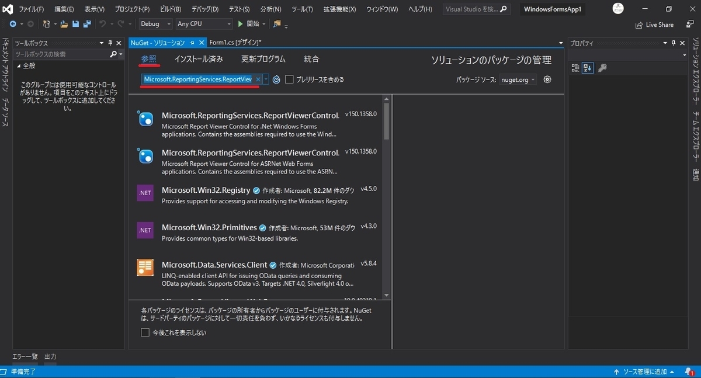The height and width of the screenshot is (378, 701).
Task: Click the new project toolbar icon
Action: [x=47, y=24]
